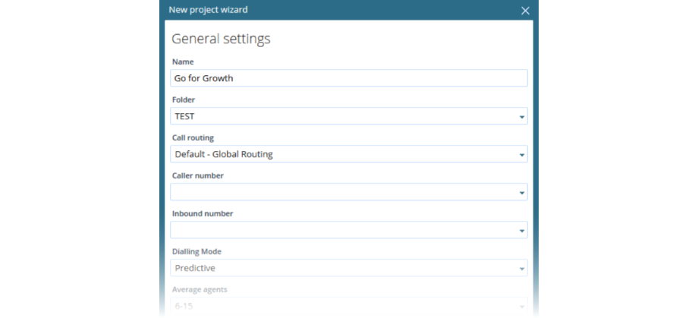
Task: Click the Caller number dropdown arrow icon
Action: click(x=522, y=193)
